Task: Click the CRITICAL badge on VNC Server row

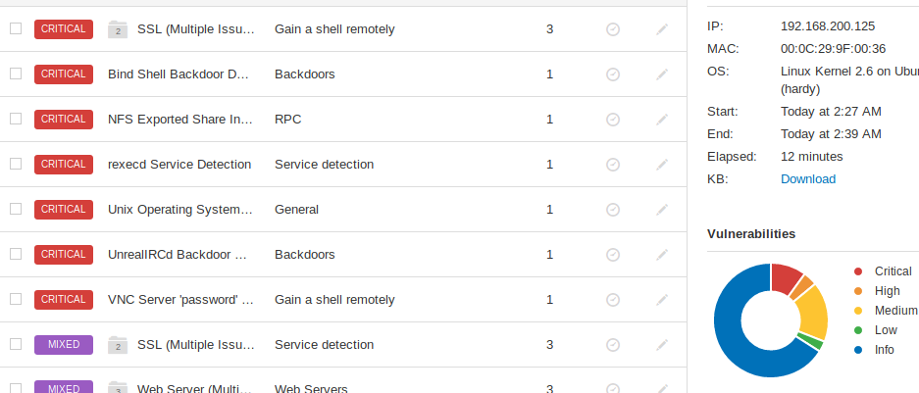Action: (x=64, y=300)
